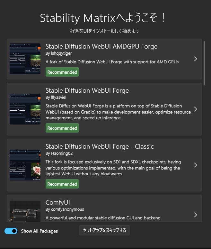Click the Recommended badge under Forge - Classic
The image size is (211, 249).
pos(62,184)
